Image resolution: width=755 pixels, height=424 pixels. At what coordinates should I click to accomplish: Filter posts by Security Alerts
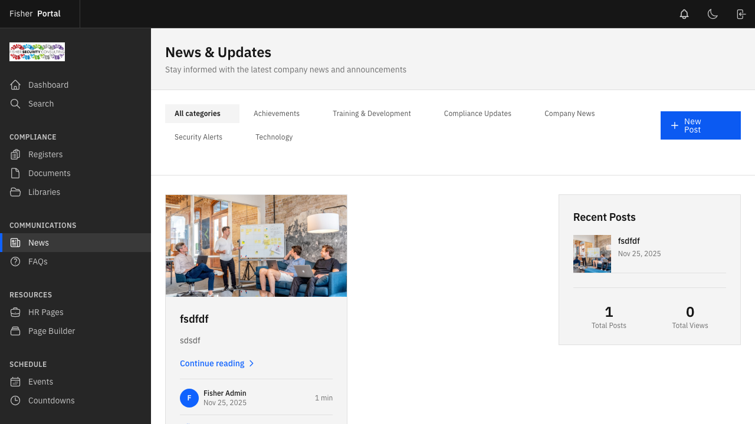[x=198, y=137]
